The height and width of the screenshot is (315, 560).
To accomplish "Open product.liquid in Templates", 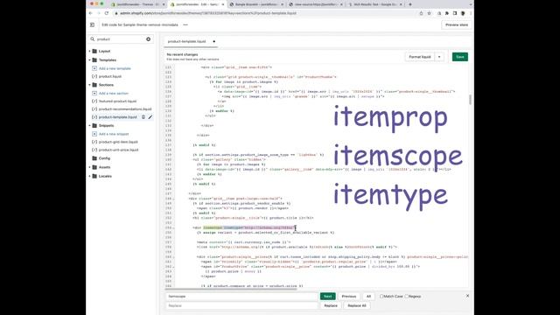I will (110, 76).
